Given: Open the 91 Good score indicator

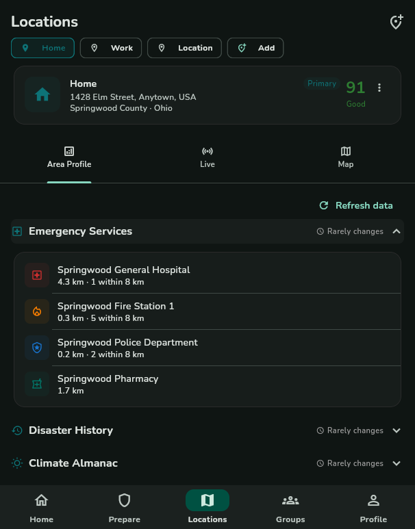Looking at the screenshot, I should point(356,94).
